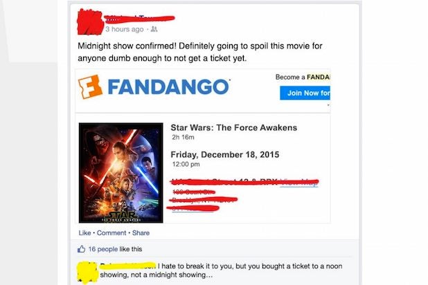428x285 pixels.
Task: Click the thumbs-up icon beside like count
Action: click(81, 249)
